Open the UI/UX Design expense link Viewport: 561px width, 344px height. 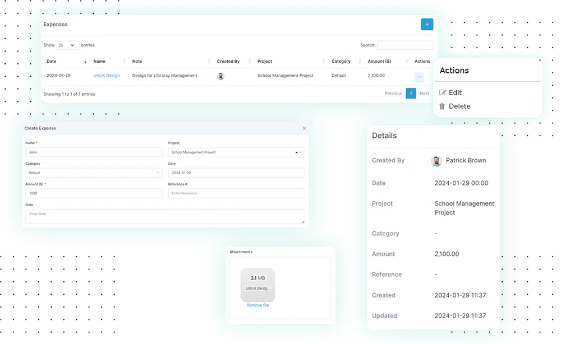[105, 76]
